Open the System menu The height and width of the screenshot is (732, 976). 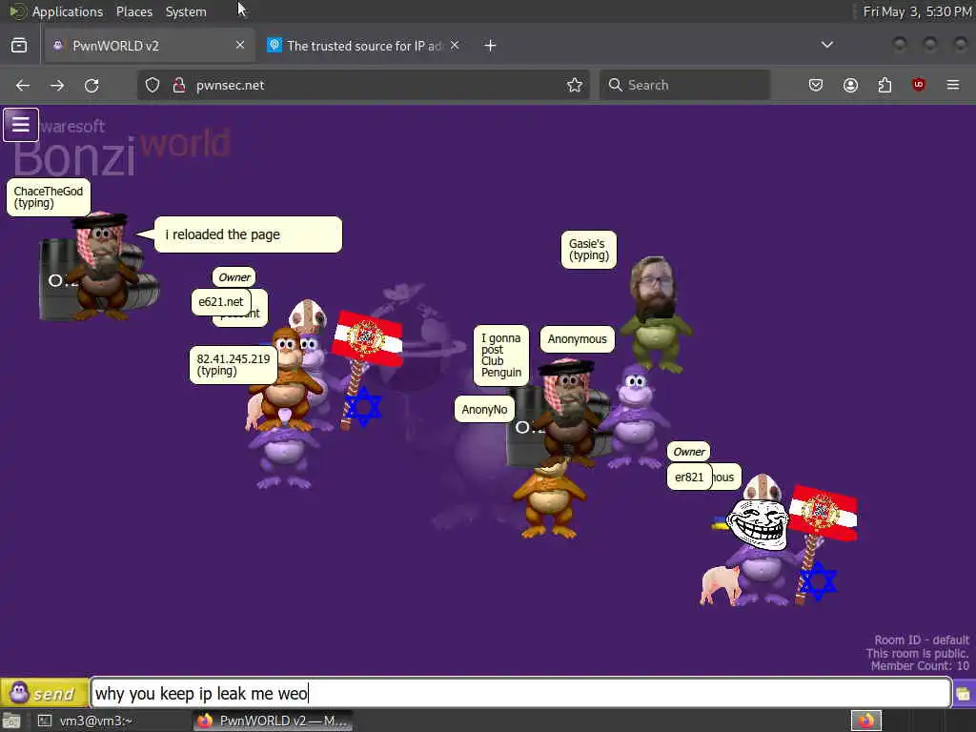pos(186,11)
